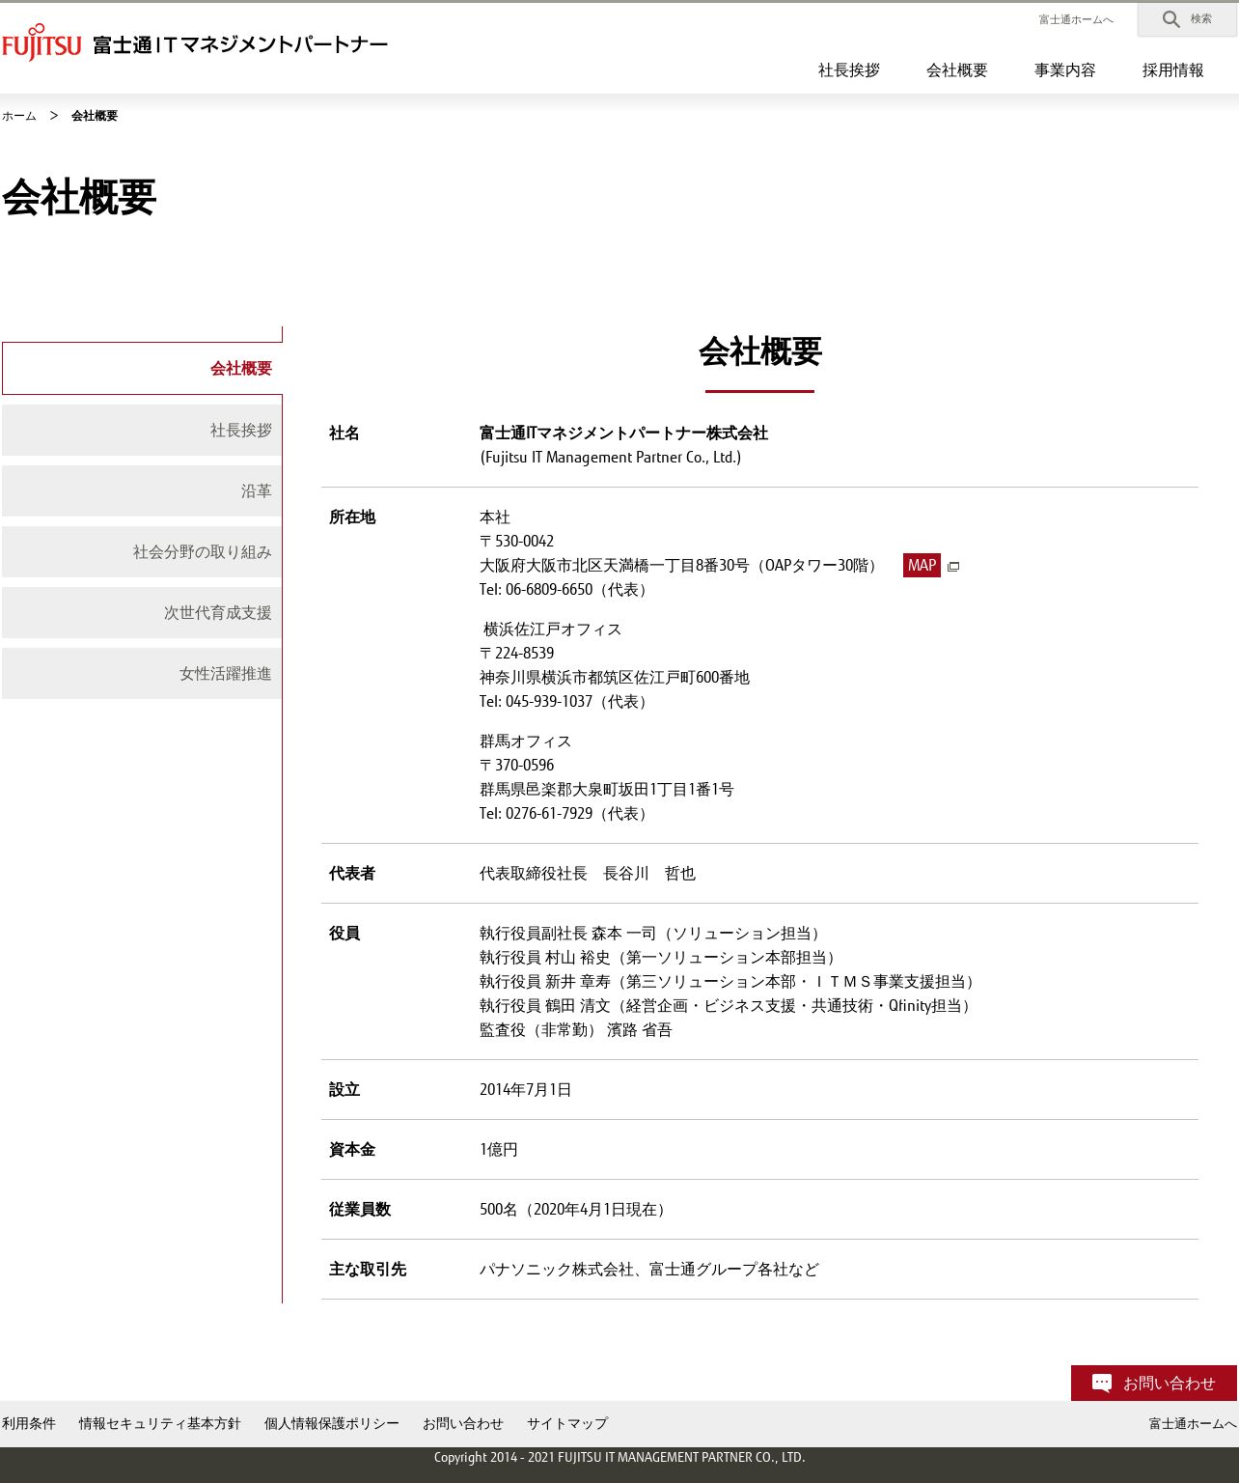Click the postal code 〒530-0042
The height and width of the screenshot is (1483, 1239).
point(517,542)
